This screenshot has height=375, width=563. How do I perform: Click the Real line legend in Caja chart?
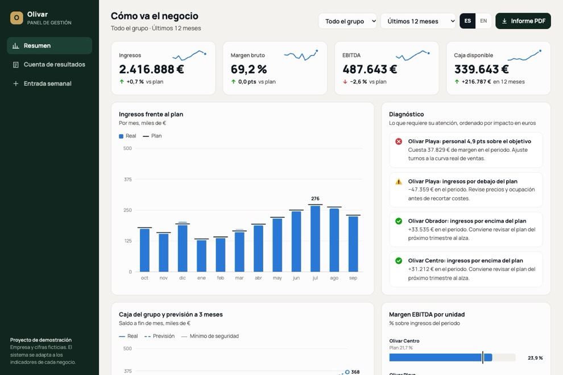122,336
